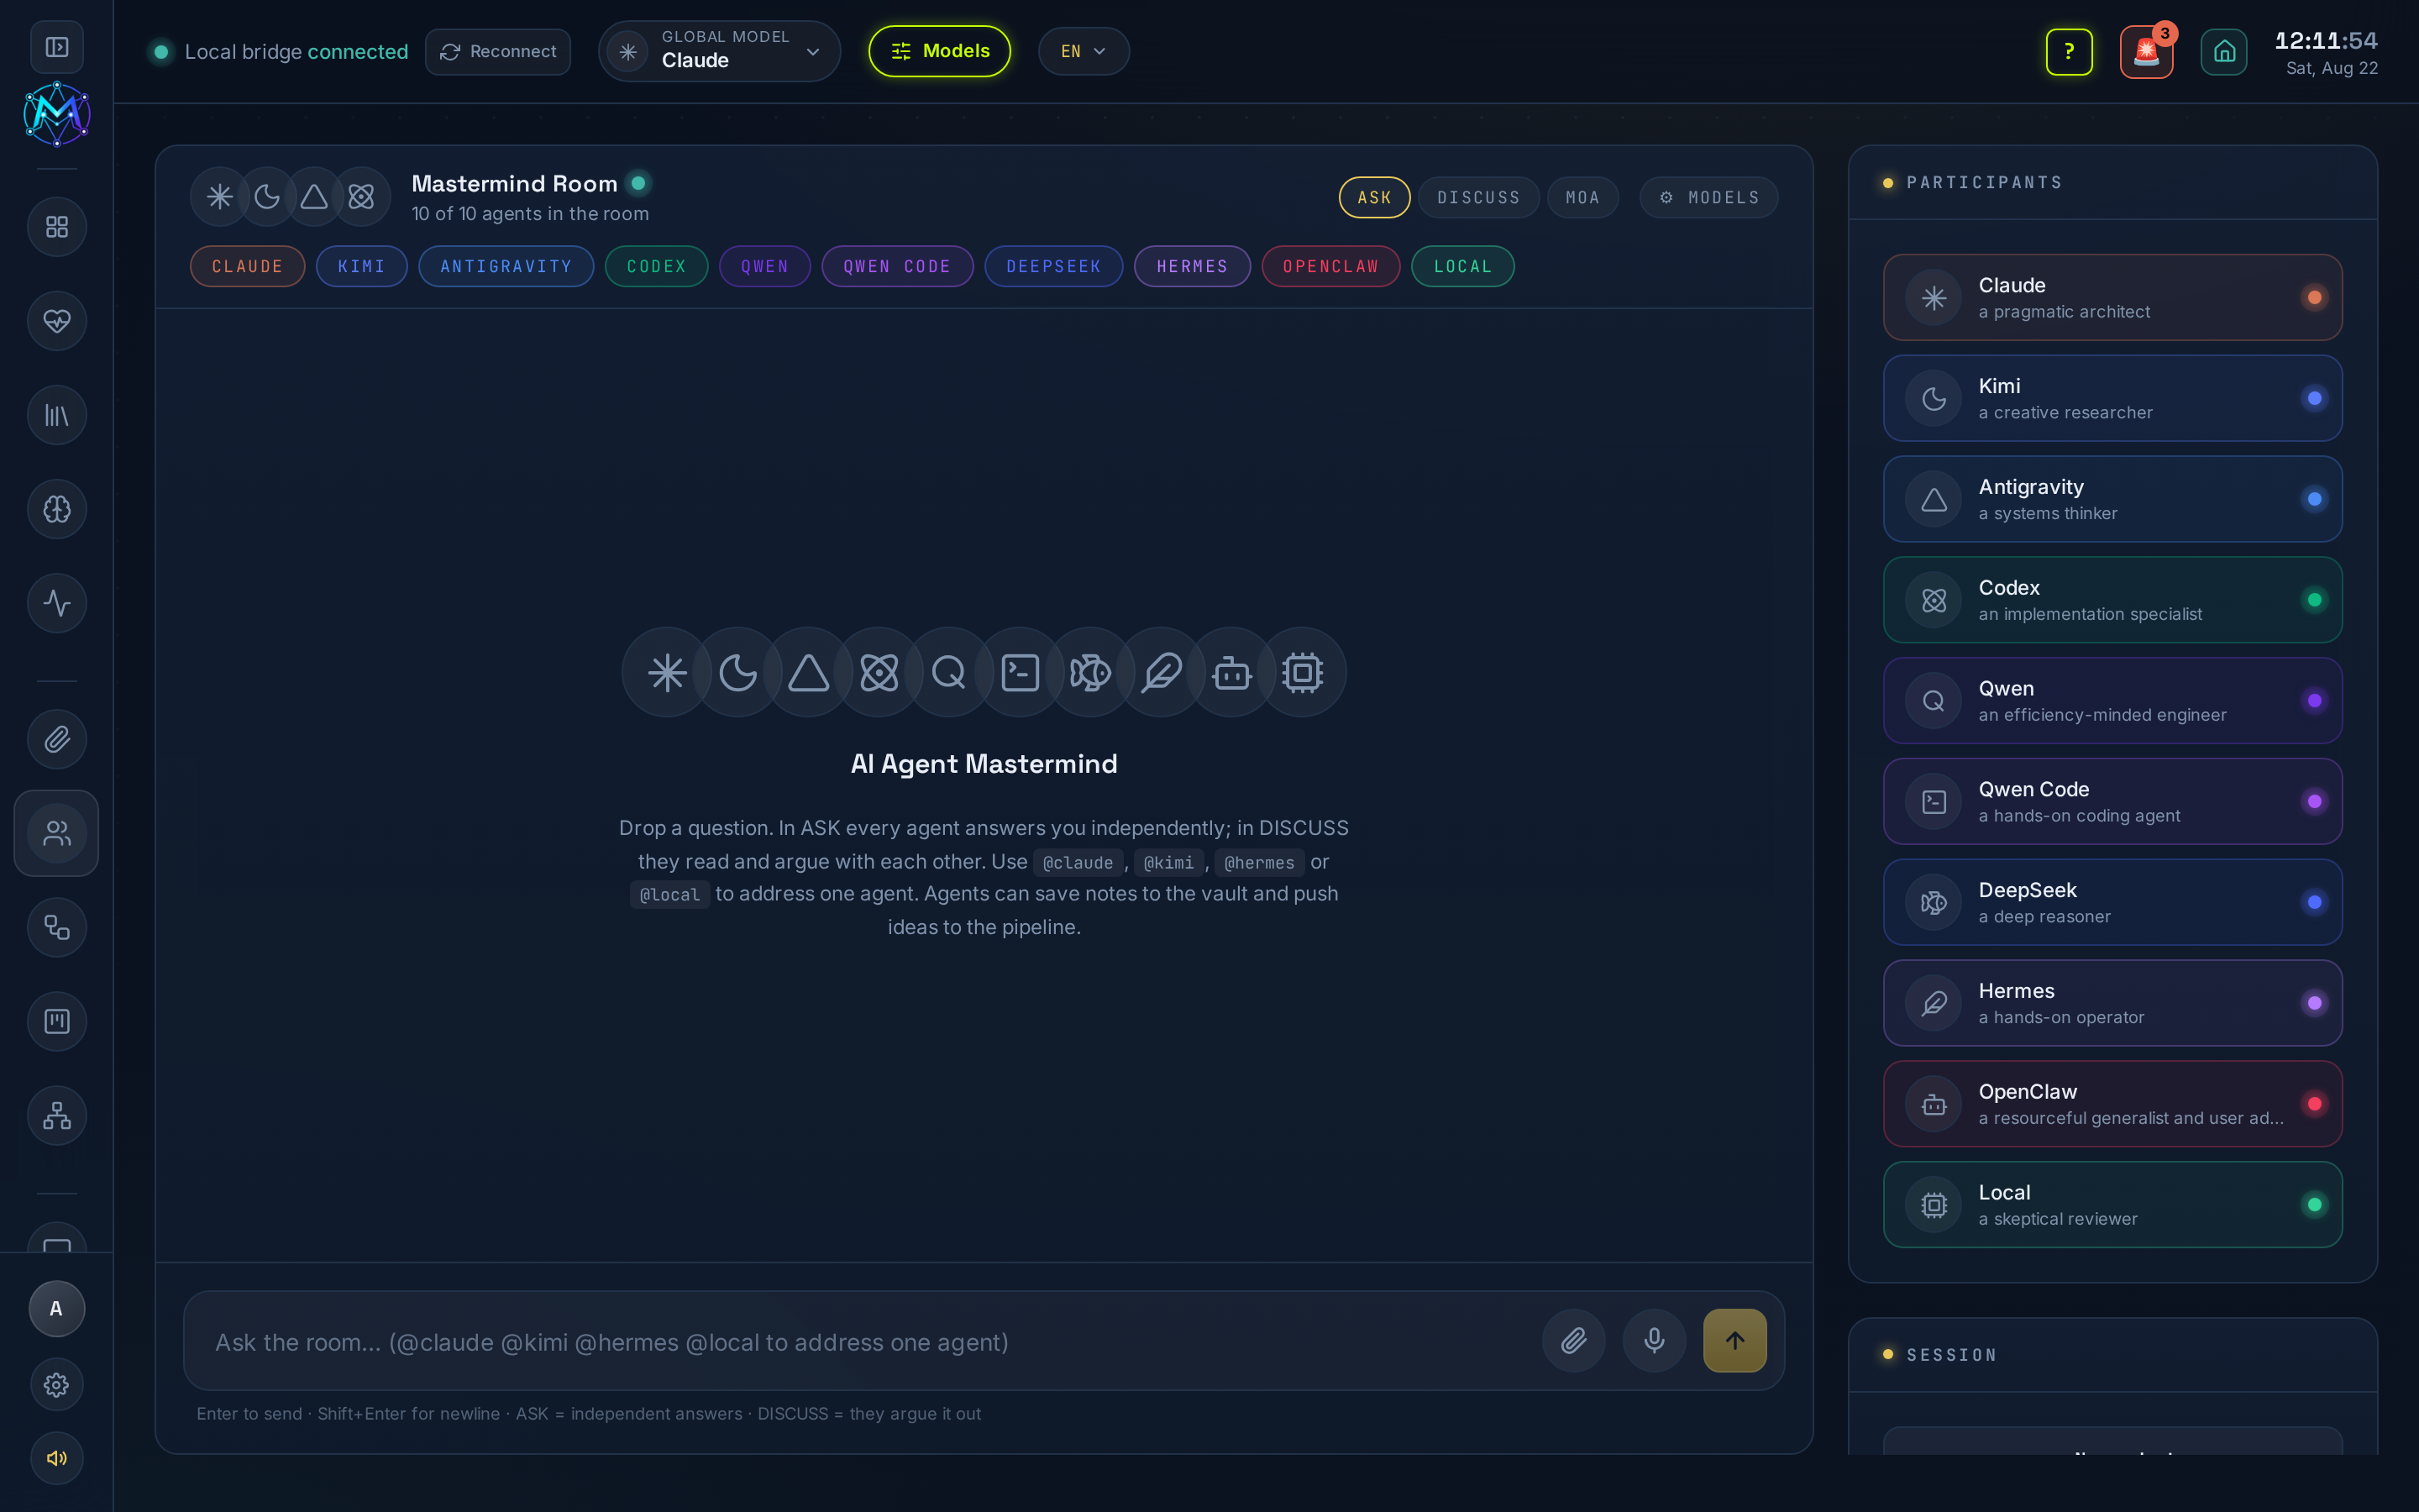Viewport: 2419px width, 1512px height.
Task: Go home using the top-bar house icon
Action: click(x=2224, y=51)
